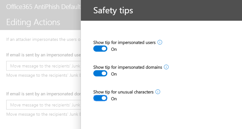
Task: Turn off unusual characters tip toggle
Action: (100, 98)
